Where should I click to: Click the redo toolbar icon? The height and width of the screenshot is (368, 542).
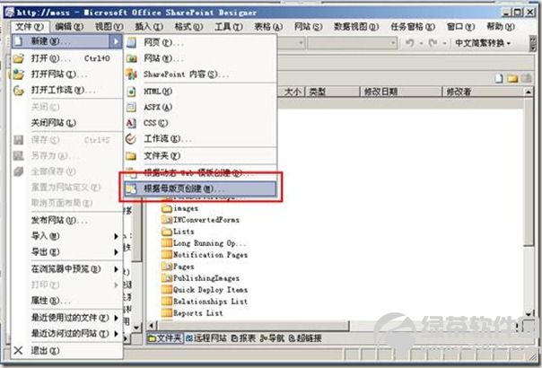[x=433, y=43]
